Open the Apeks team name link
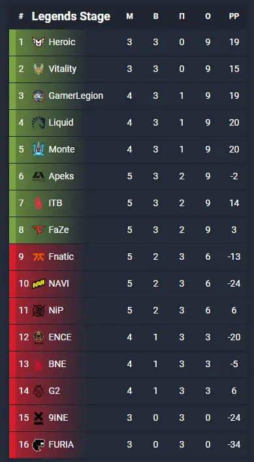254x462 pixels. click(61, 176)
